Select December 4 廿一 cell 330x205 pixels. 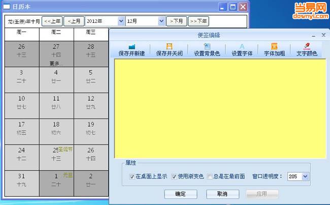click(57, 80)
